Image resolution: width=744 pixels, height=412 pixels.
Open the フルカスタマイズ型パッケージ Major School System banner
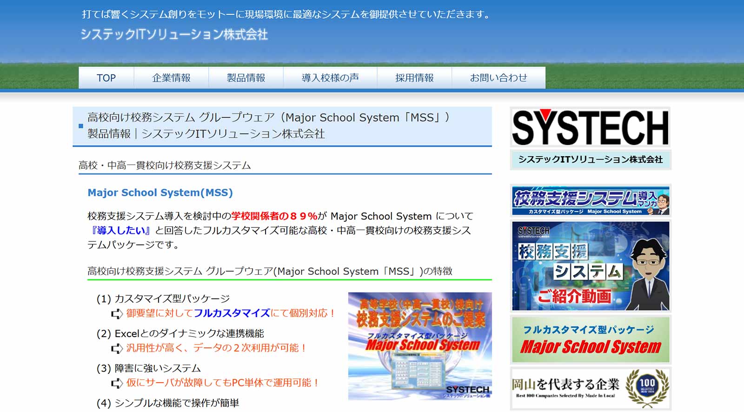(590, 340)
